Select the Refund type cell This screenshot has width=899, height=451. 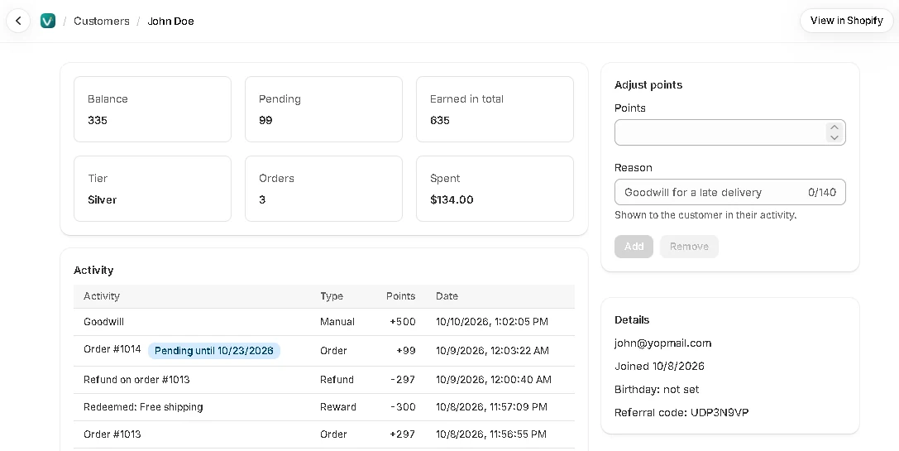point(337,380)
